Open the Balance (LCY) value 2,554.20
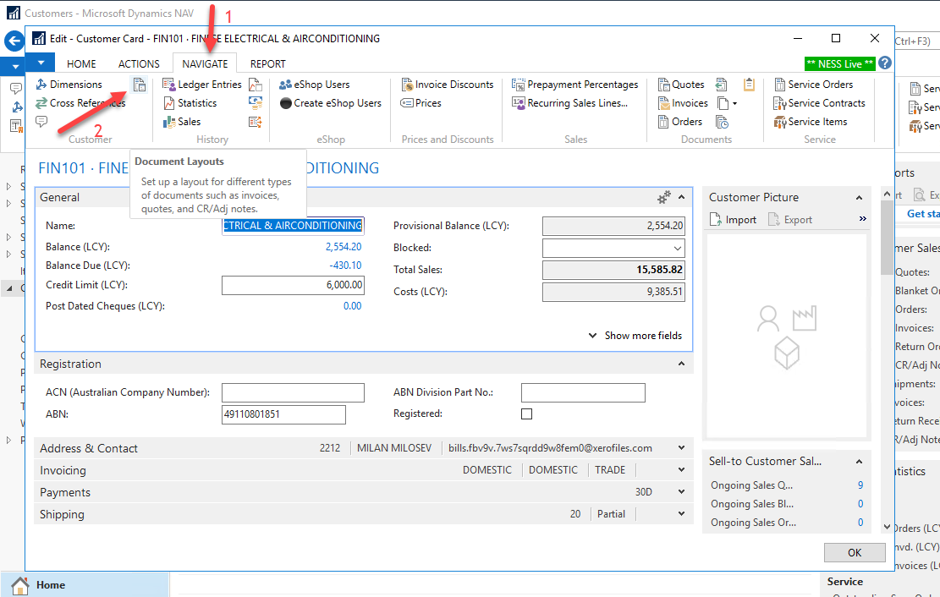The width and height of the screenshot is (940, 597). 344,247
